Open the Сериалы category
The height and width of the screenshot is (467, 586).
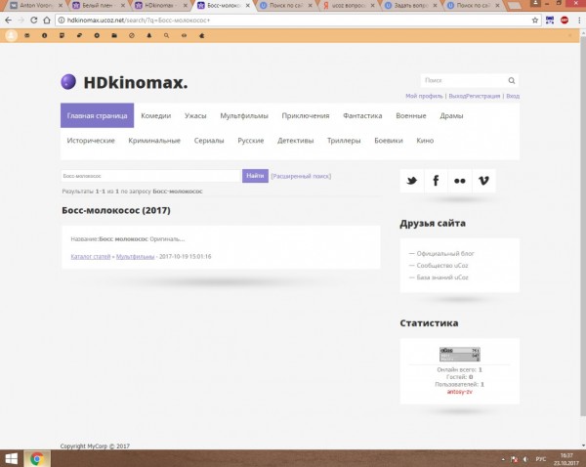[209, 141]
